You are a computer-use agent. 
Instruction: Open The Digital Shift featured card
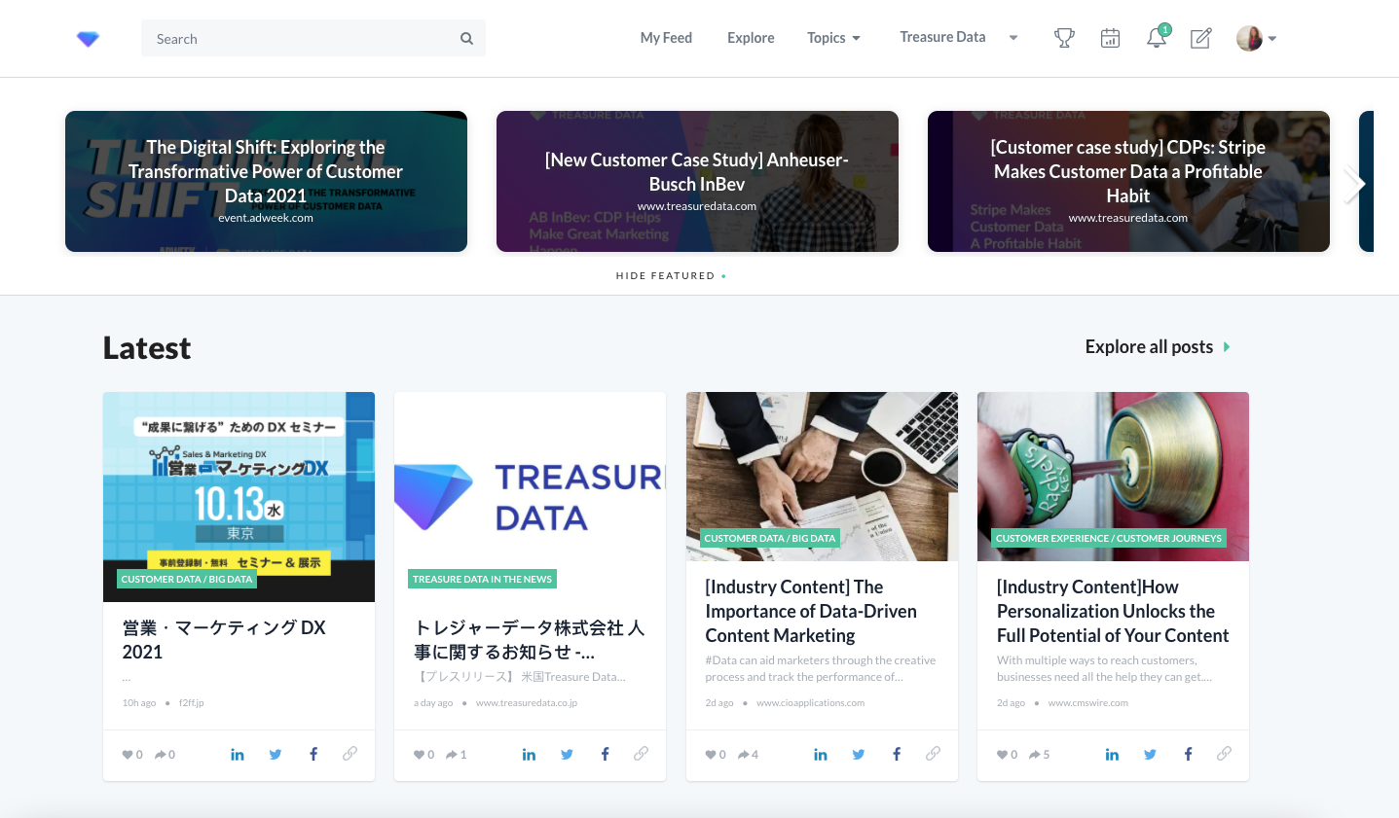coord(266,181)
